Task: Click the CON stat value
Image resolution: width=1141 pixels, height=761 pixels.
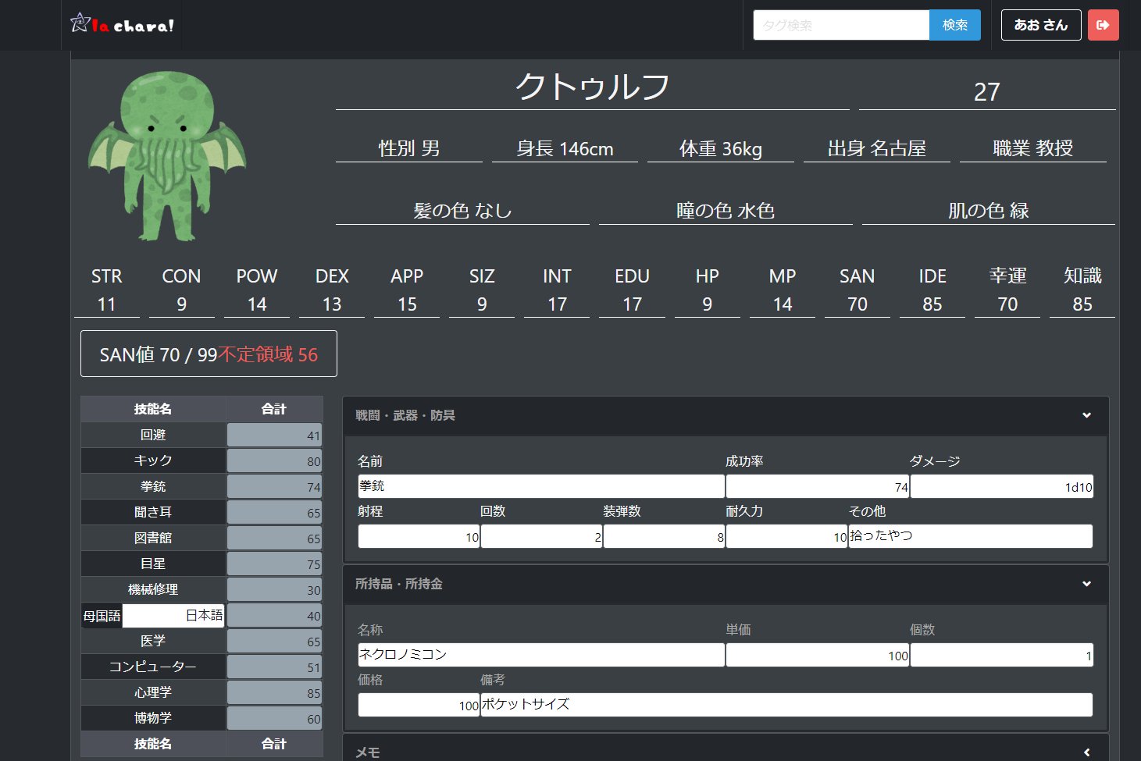Action: [181, 304]
